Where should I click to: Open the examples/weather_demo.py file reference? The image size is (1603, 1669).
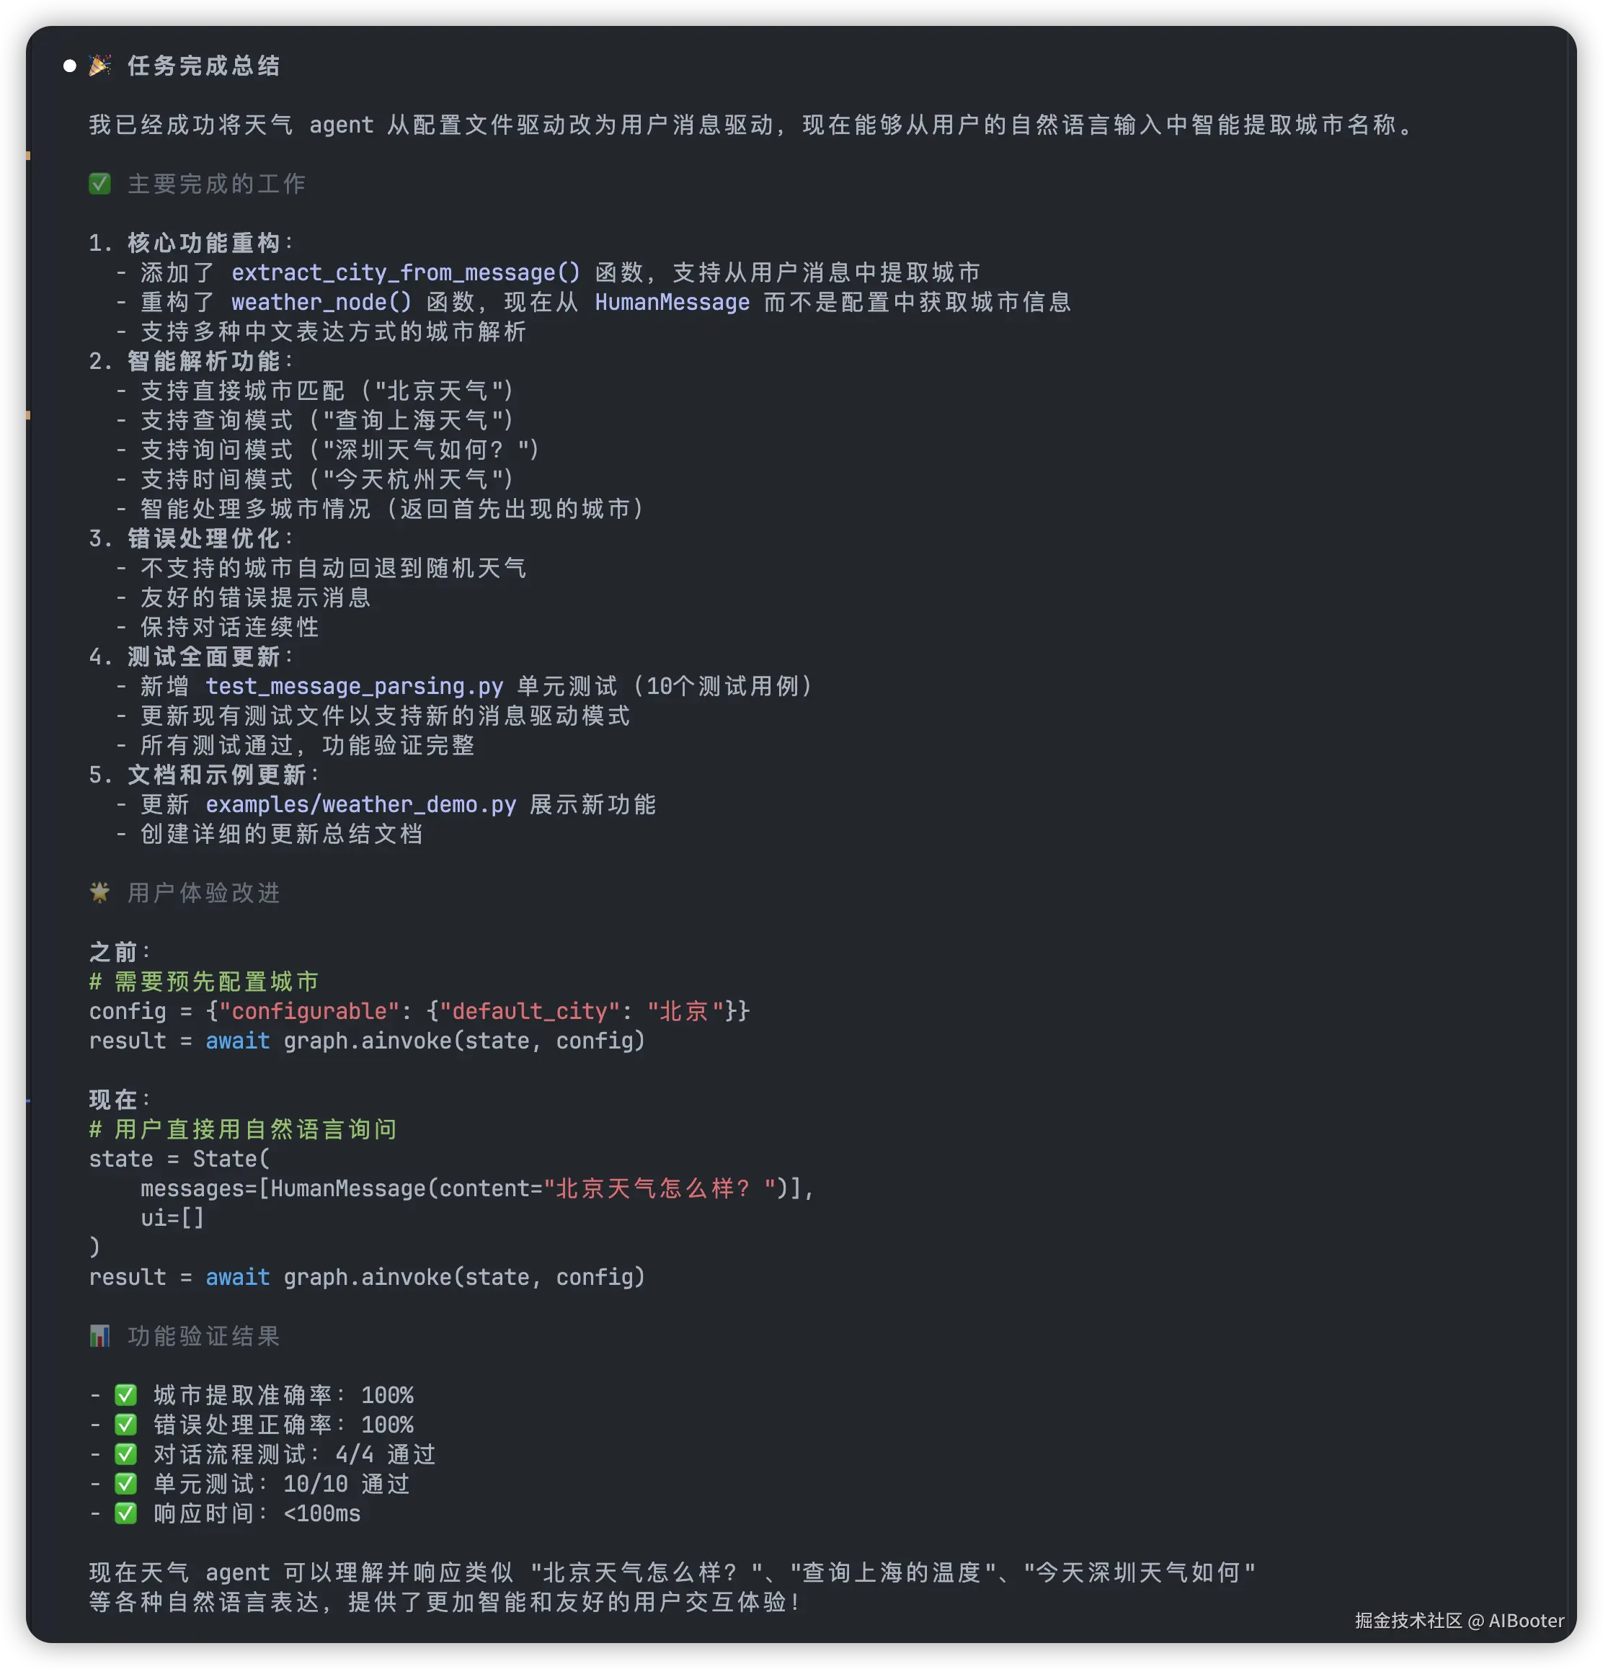pos(360,805)
